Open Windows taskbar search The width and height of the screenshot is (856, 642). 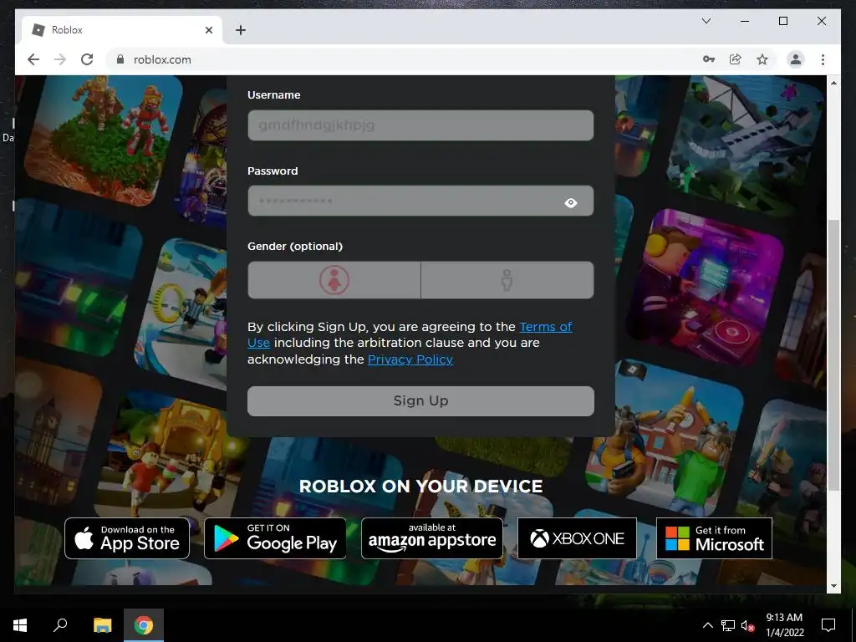60,625
